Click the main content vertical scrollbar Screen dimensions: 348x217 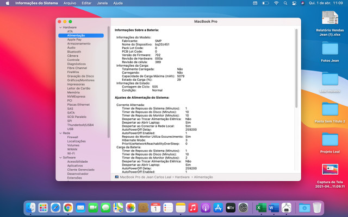pyautogui.click(x=296, y=68)
